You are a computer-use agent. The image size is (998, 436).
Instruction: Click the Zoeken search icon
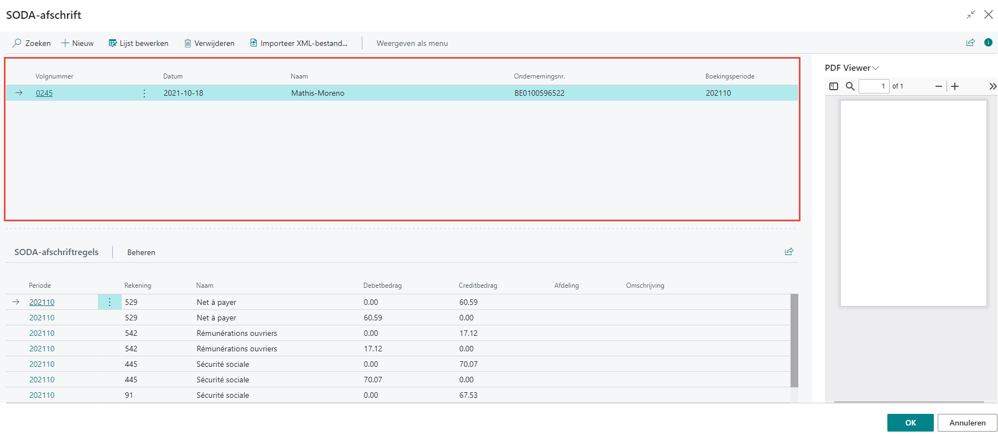click(18, 43)
